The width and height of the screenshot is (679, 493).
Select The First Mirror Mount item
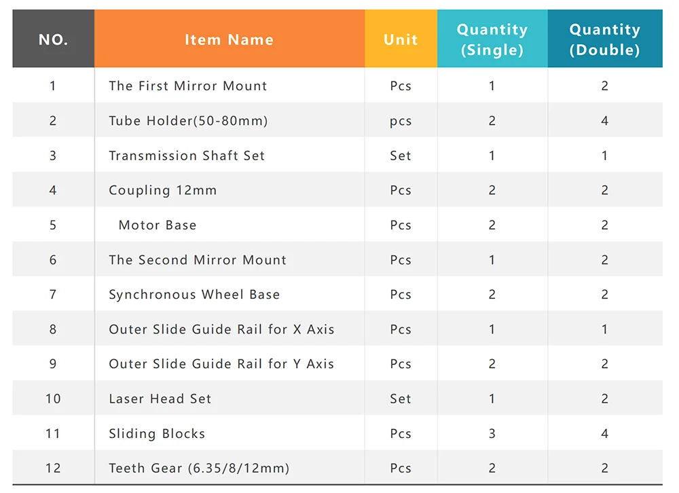pyautogui.click(x=188, y=86)
